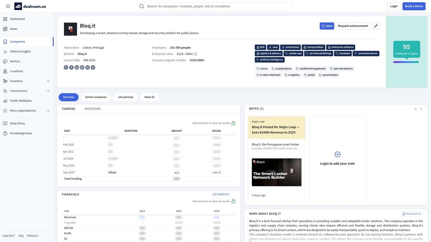Click the transportation tag
431x242 pixels.
[x=314, y=47]
